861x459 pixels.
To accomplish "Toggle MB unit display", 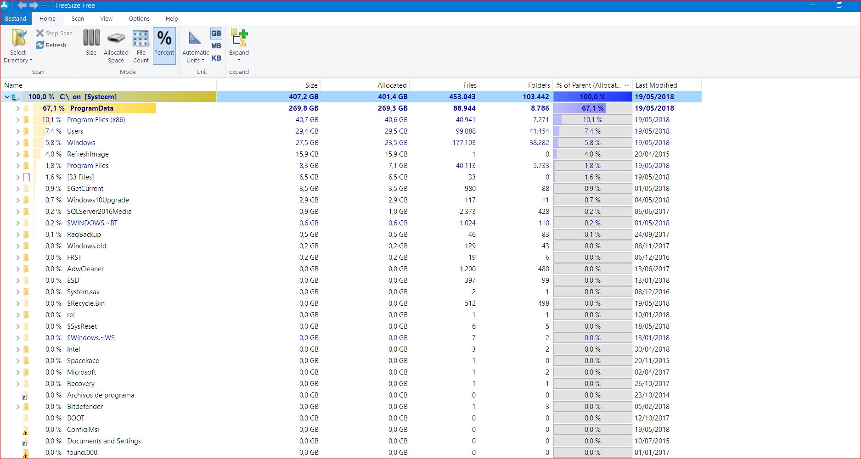I will [x=216, y=45].
